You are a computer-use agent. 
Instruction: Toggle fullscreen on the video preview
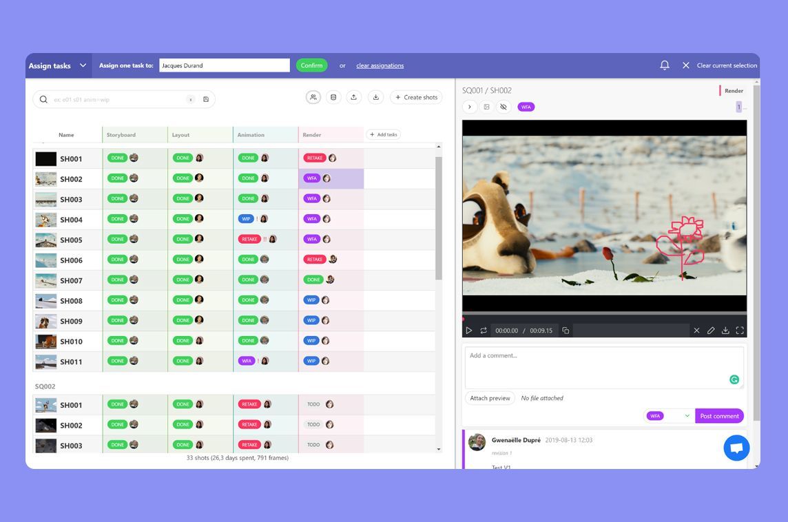(x=740, y=331)
